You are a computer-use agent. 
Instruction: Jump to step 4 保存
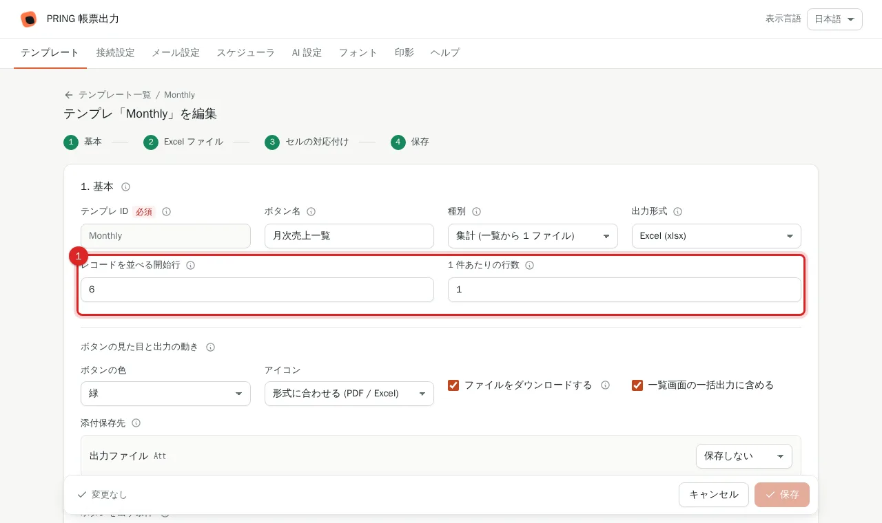(410, 142)
